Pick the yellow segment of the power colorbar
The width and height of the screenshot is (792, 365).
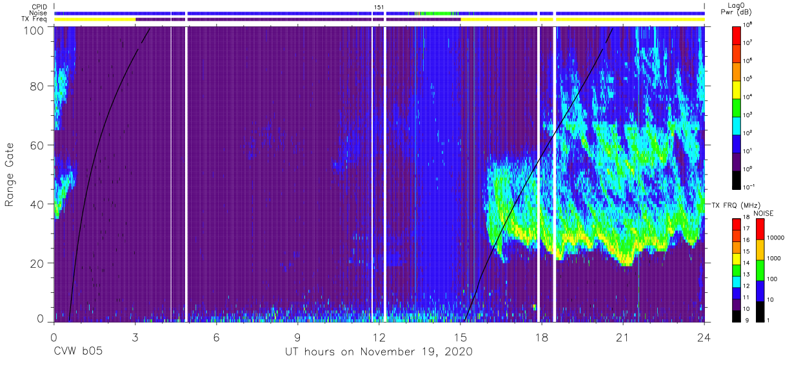pos(738,89)
